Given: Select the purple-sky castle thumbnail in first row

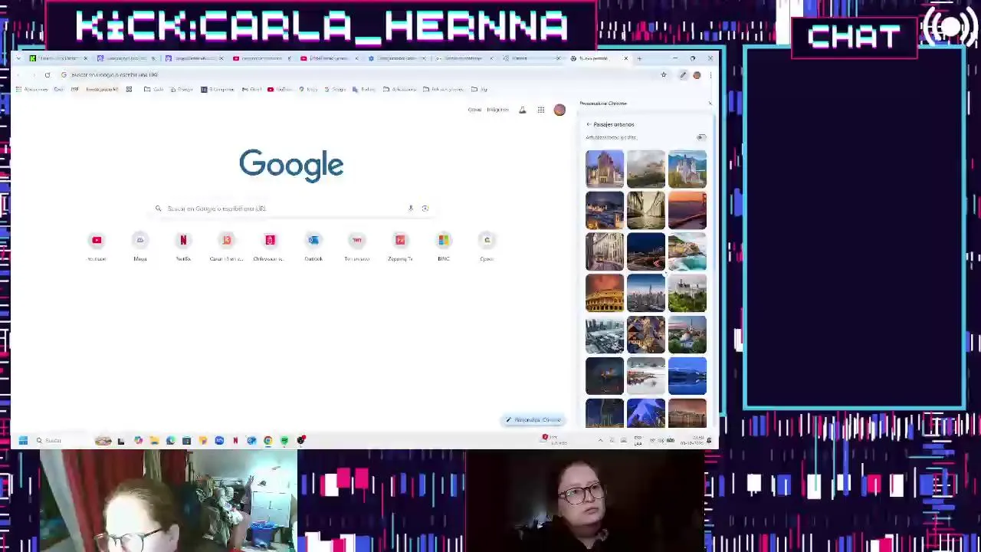Looking at the screenshot, I should pos(605,169).
